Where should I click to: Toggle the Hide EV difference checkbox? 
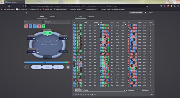coord(86,95)
